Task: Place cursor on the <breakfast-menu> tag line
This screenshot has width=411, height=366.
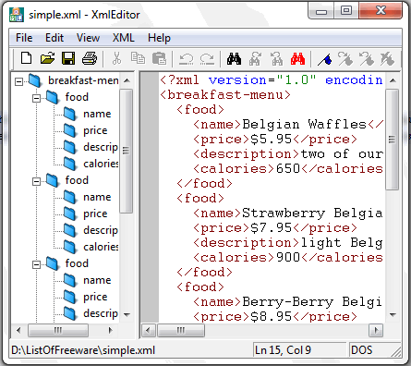Action: (225, 95)
